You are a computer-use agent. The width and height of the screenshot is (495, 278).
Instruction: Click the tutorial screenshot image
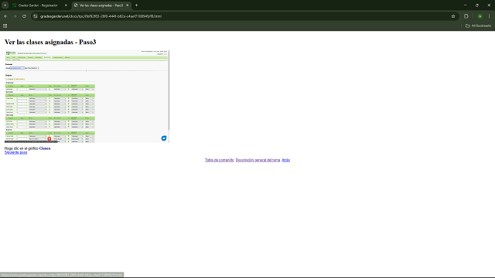pos(87,96)
